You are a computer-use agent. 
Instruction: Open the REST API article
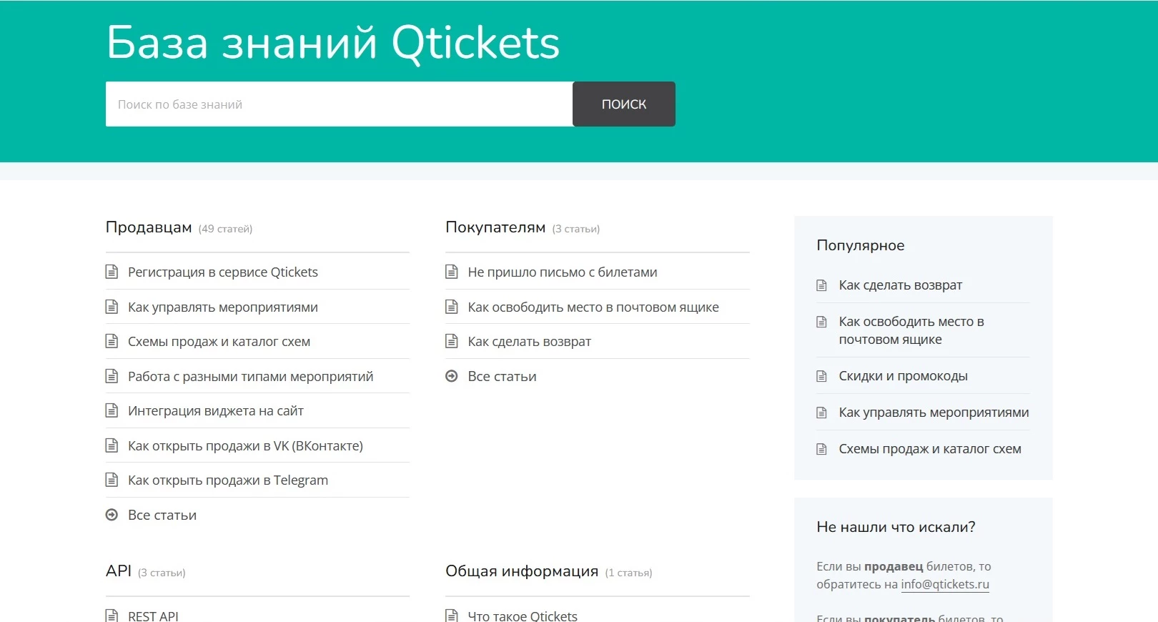[153, 616]
